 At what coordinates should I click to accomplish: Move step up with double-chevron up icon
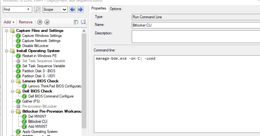click(40, 22)
